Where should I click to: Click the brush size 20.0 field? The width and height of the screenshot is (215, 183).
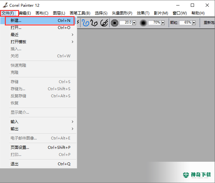point(126,23)
